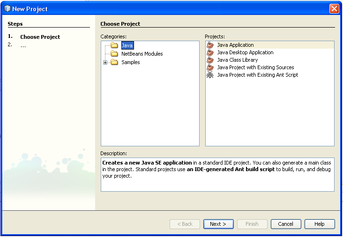
Task: Select the NetBeans Modules category
Action: pyautogui.click(x=142, y=54)
